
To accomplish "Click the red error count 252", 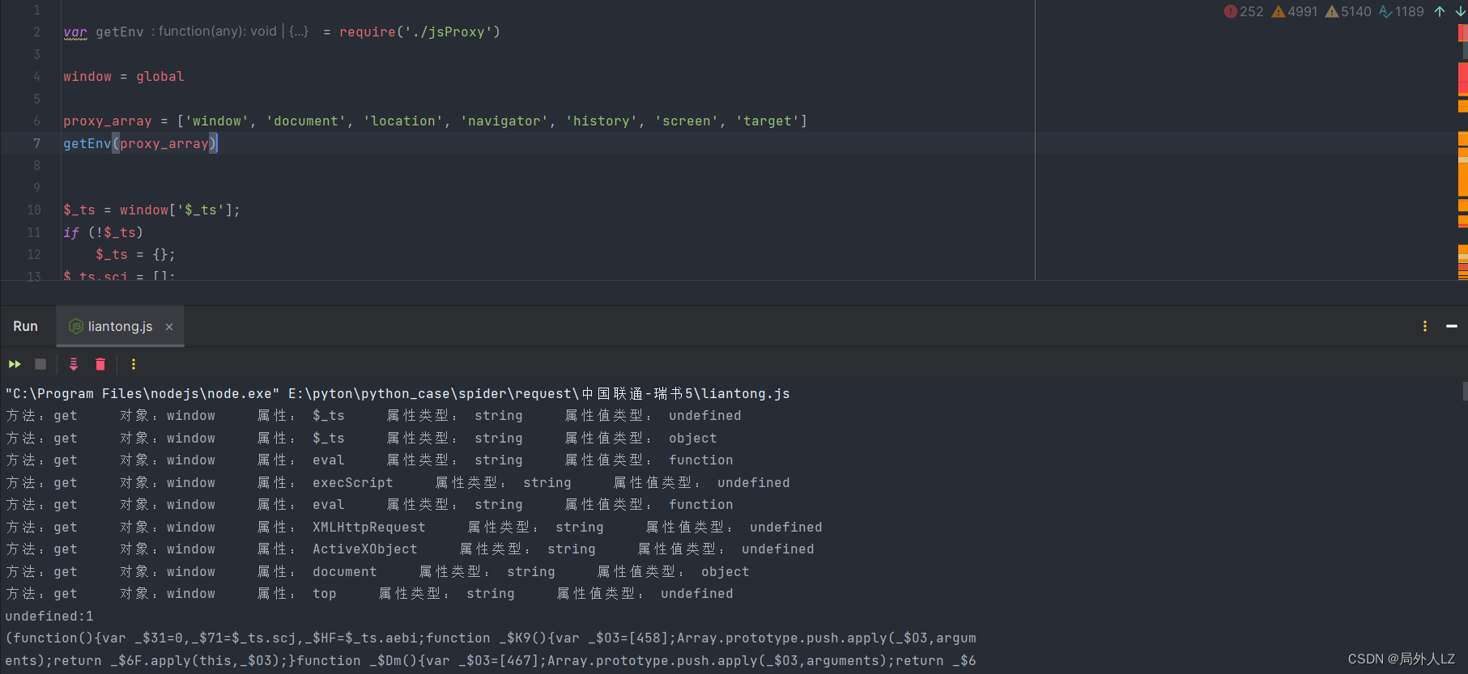I will (x=1244, y=11).
